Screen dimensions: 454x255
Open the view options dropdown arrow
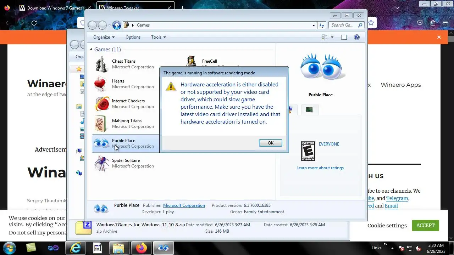click(x=332, y=37)
